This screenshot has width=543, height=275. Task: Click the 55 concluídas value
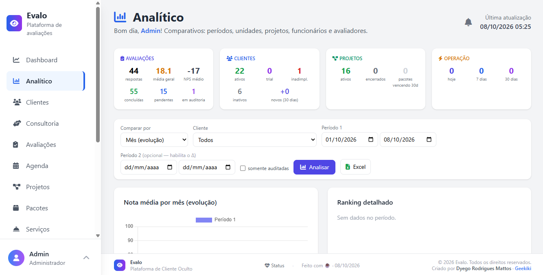click(134, 92)
